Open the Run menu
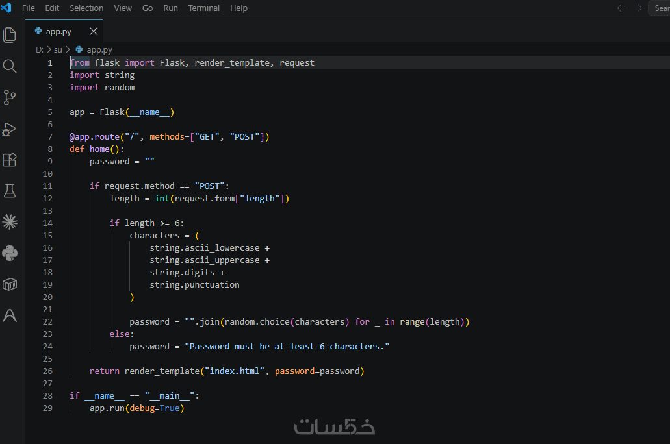Screen dimensions: 670x444 [170, 8]
